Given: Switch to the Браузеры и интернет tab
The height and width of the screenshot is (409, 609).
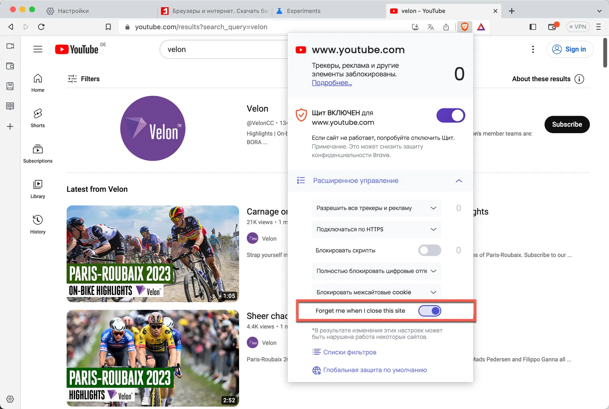Looking at the screenshot, I should point(215,11).
